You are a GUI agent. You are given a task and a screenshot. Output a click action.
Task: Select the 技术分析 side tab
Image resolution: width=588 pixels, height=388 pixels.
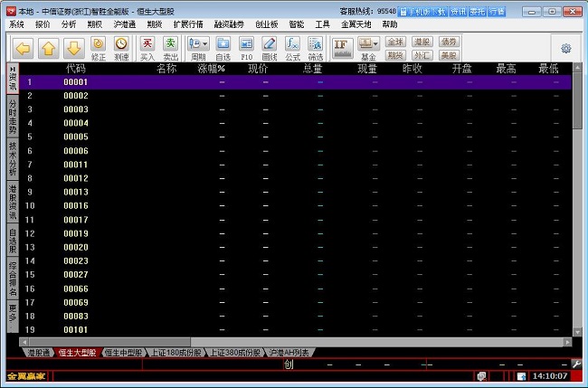pyautogui.click(x=13, y=159)
